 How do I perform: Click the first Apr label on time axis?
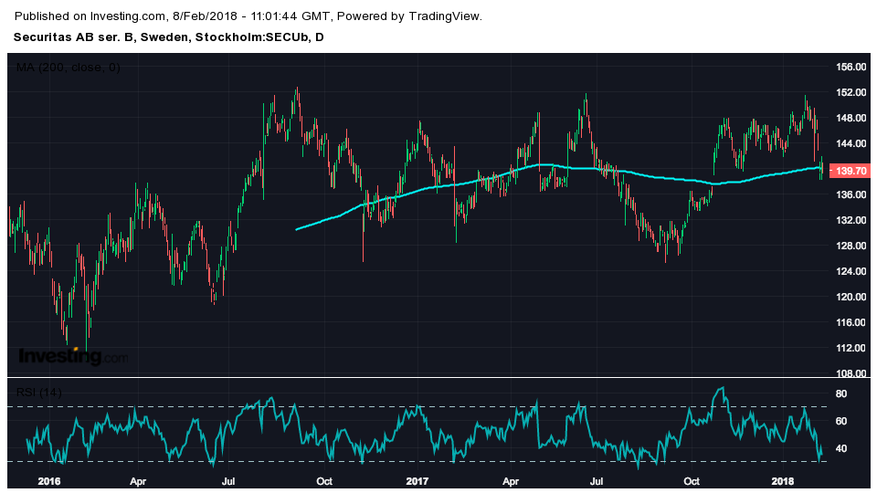138,481
